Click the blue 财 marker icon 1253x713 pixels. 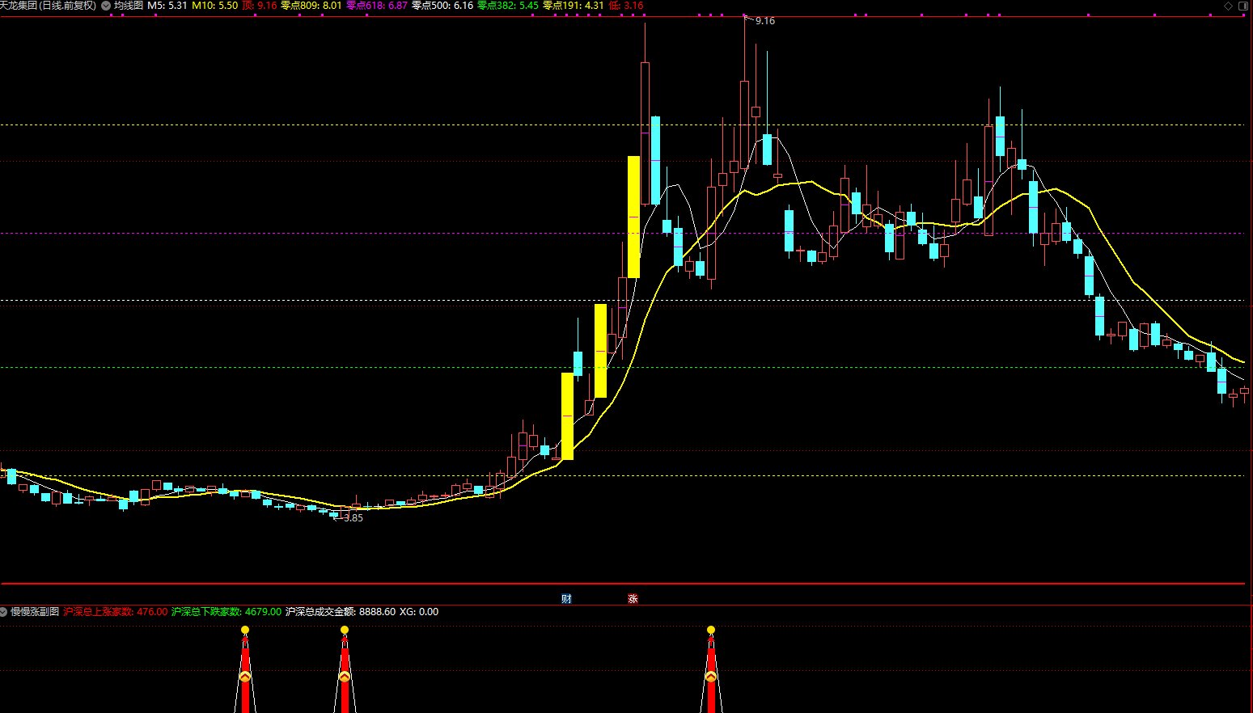coord(566,599)
